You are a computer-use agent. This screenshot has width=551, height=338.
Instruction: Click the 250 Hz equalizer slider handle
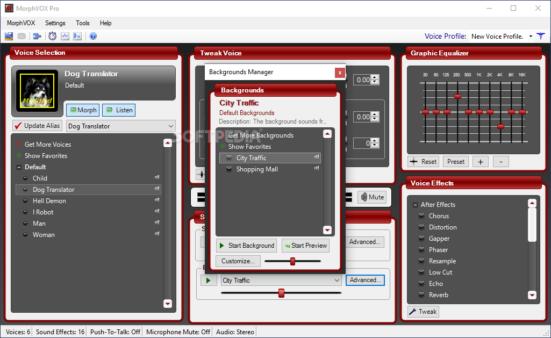coord(457,96)
